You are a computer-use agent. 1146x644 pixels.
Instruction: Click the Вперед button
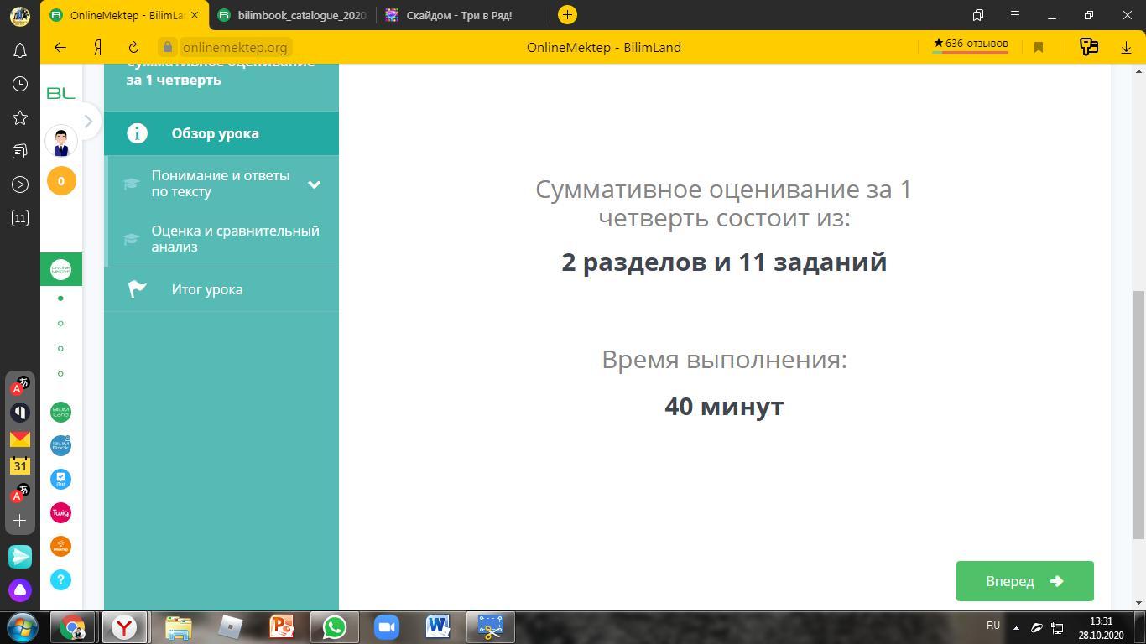tap(1024, 581)
